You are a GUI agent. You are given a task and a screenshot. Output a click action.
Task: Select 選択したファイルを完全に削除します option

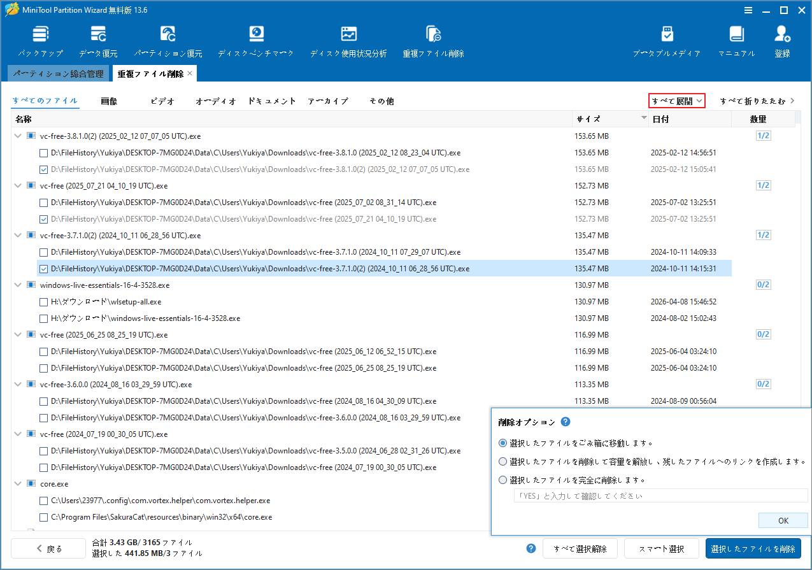tap(503, 480)
